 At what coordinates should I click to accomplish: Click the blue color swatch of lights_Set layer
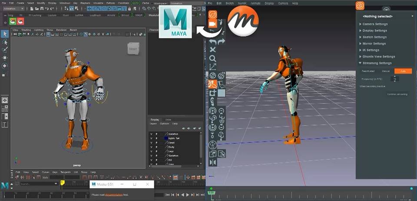166,138
